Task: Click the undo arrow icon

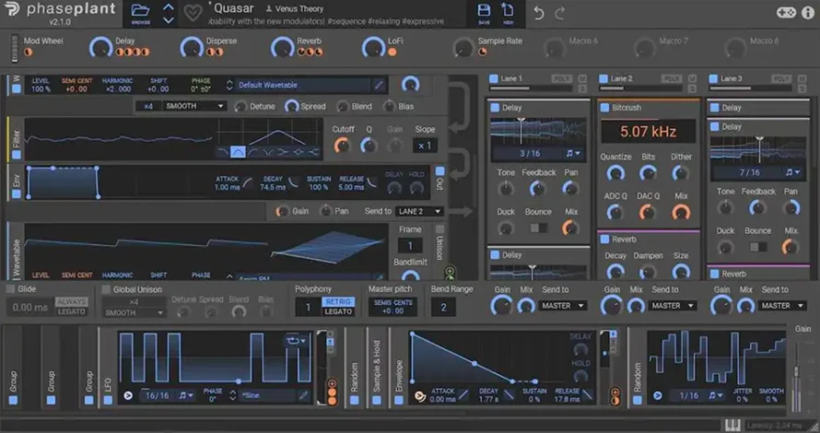Action: click(539, 13)
